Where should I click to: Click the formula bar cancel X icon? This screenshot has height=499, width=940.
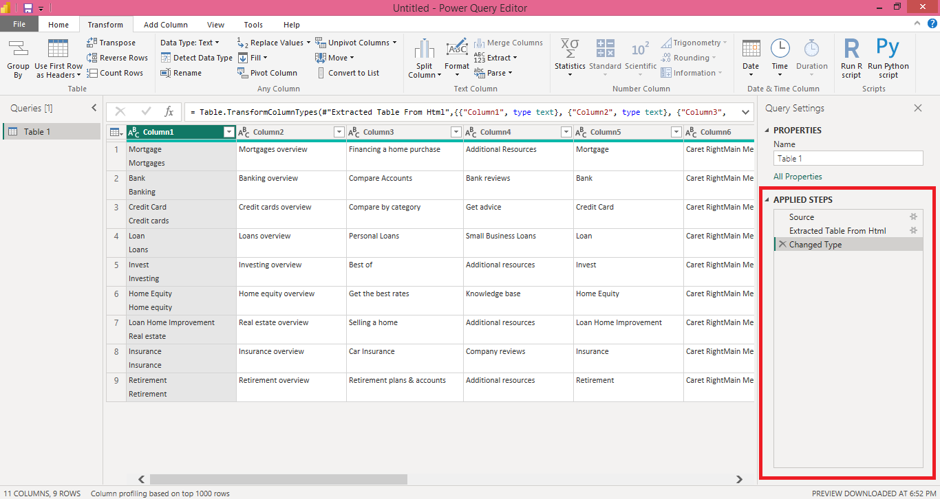(120, 111)
